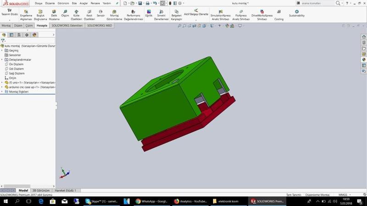Image resolution: width=367 pixels, height=206 pixels.
Task: Open Simetri Denetlemesi symmetry check
Action: tap(161, 15)
